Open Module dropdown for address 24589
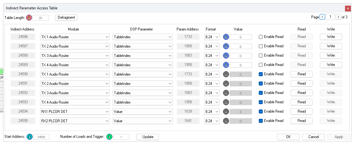 75,65
